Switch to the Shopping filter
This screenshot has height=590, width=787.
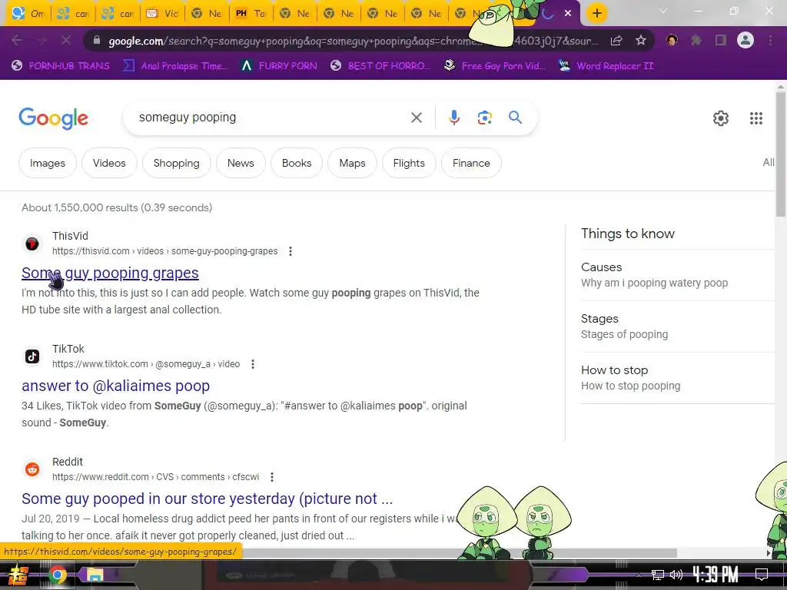point(176,163)
